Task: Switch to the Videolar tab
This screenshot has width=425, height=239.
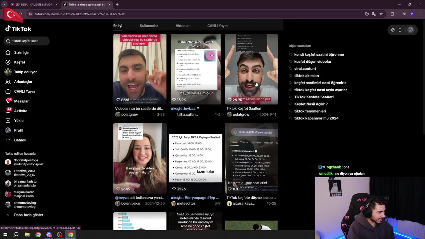Action: click(x=183, y=26)
